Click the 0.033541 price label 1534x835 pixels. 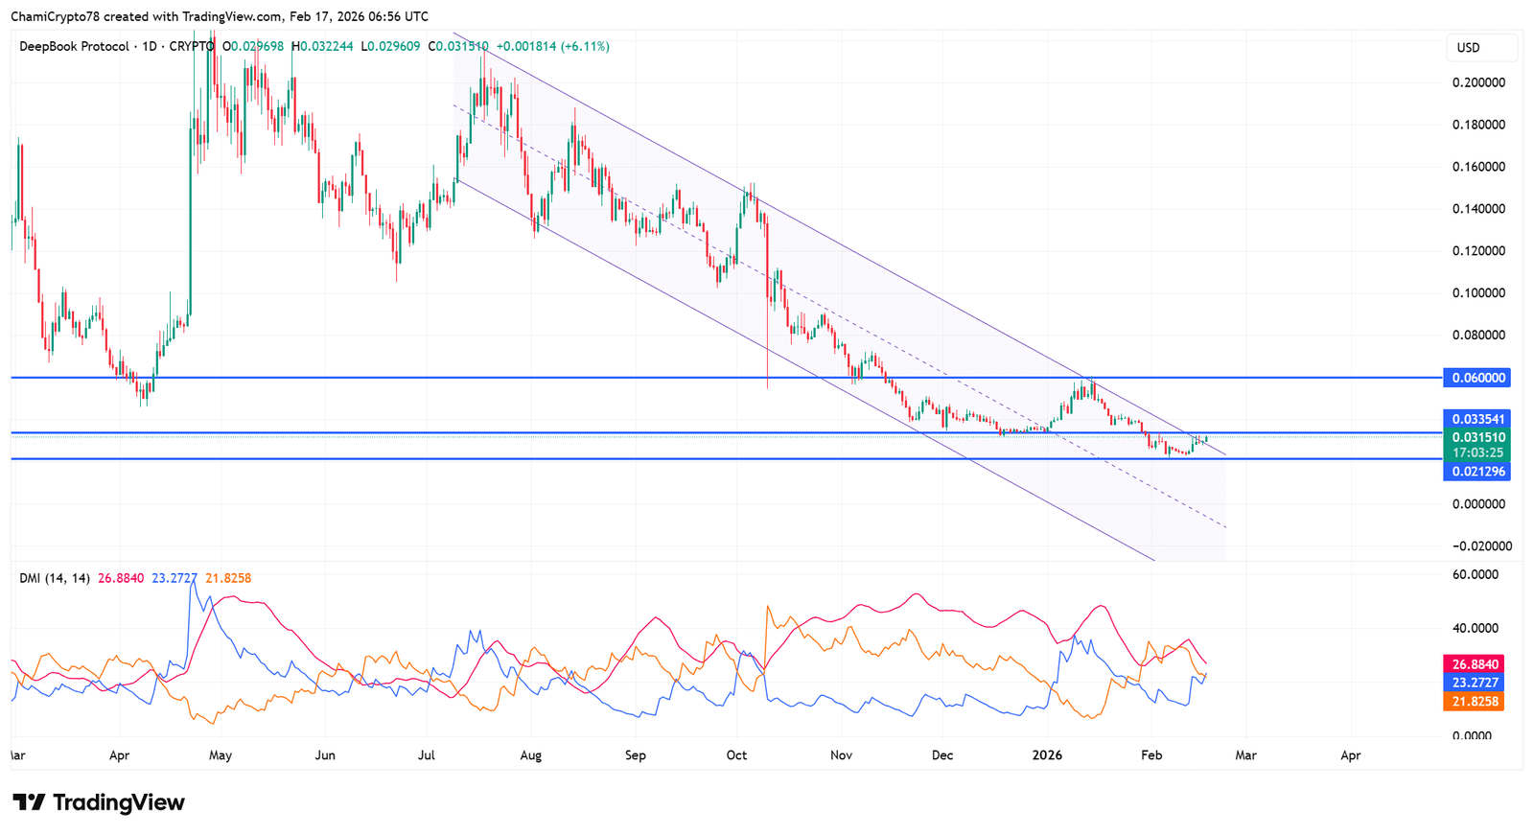[1476, 419]
